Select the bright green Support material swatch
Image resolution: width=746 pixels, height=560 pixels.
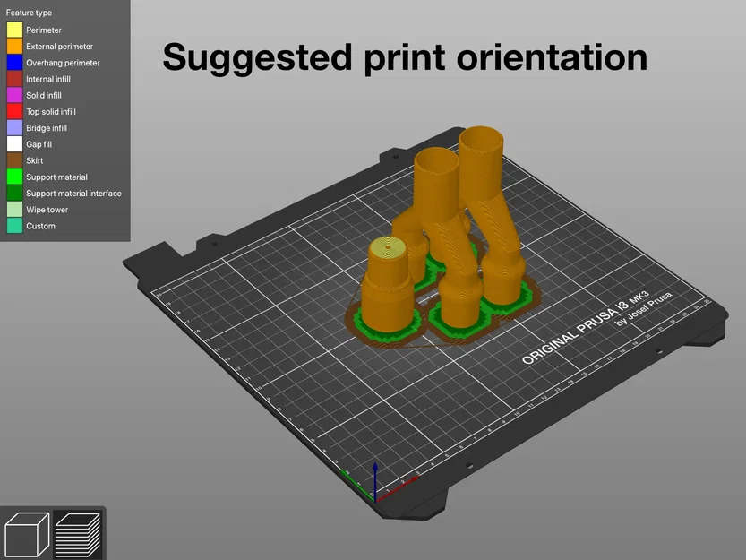point(14,177)
